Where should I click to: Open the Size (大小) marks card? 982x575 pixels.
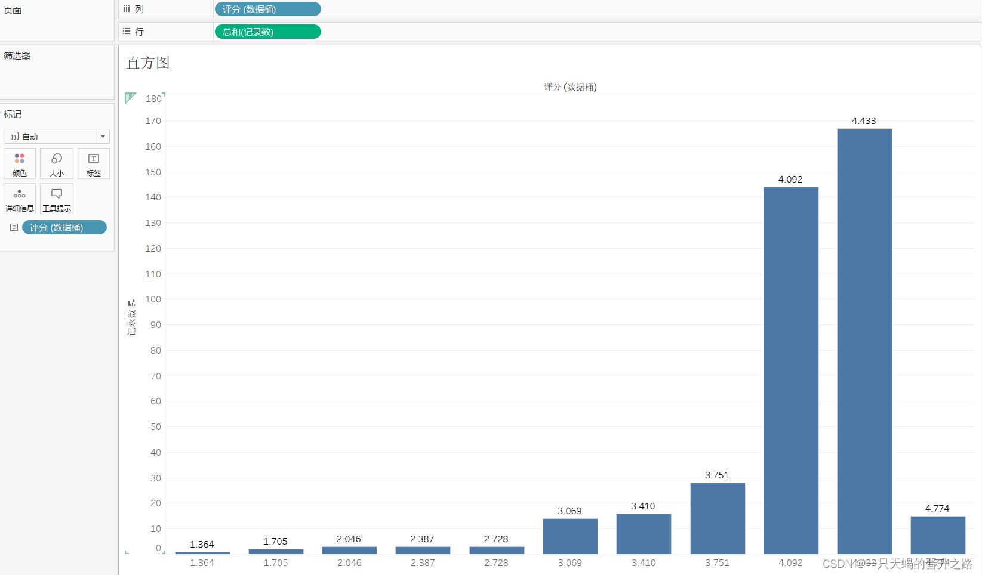click(x=57, y=163)
